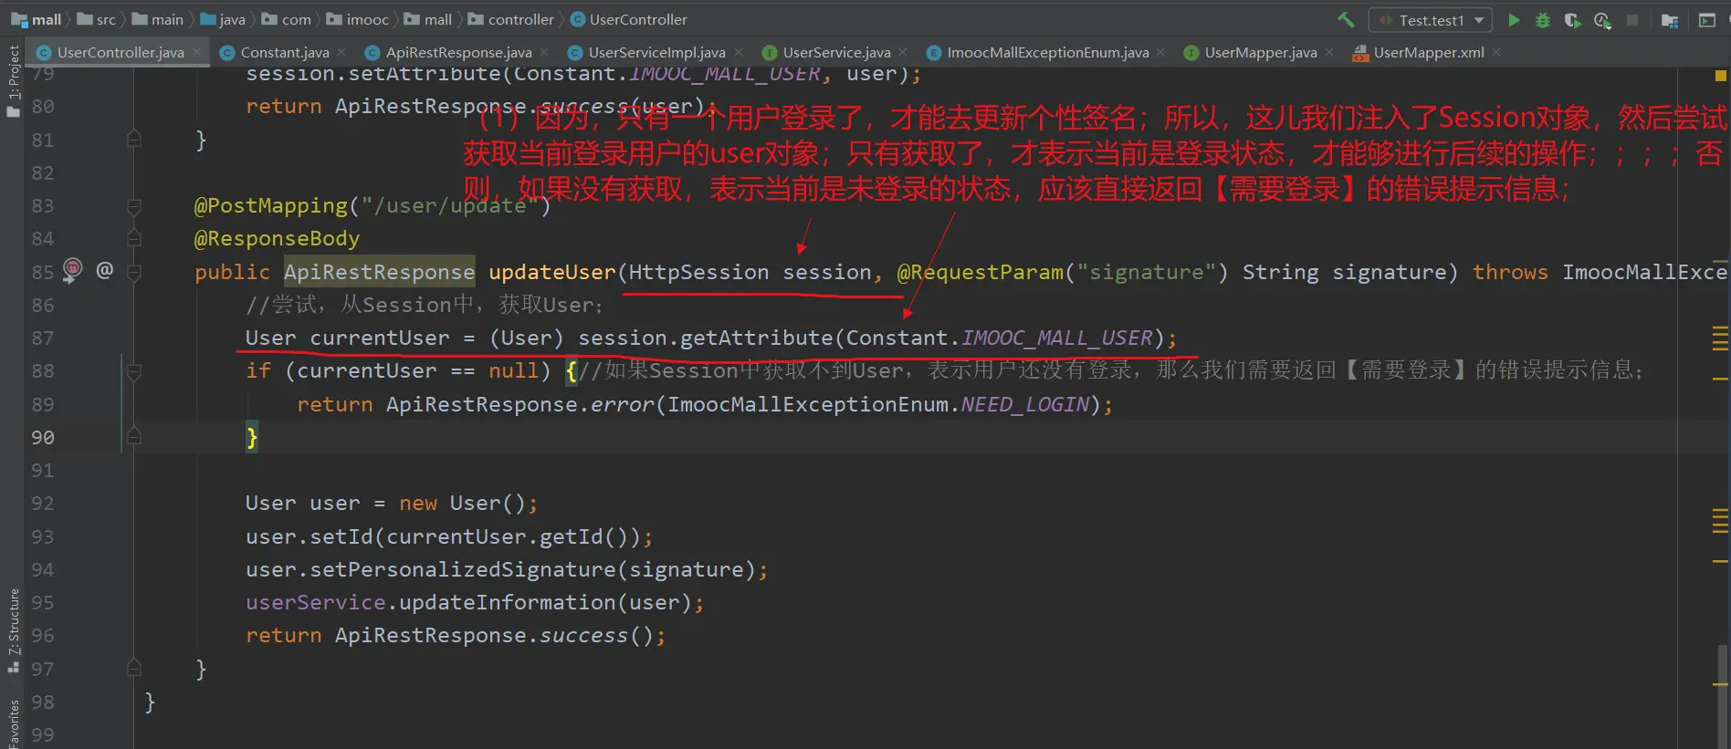This screenshot has width=1731, height=749.
Task: Toggle the fold end marker at line 90
Action: pos(134,437)
